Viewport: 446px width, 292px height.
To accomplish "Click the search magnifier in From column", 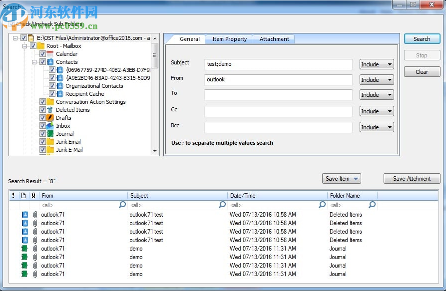I will pos(122,205).
